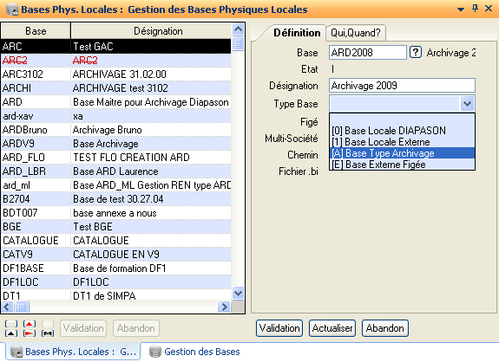
Task: Click the question mark help icon beside Base field
Action: [416, 52]
